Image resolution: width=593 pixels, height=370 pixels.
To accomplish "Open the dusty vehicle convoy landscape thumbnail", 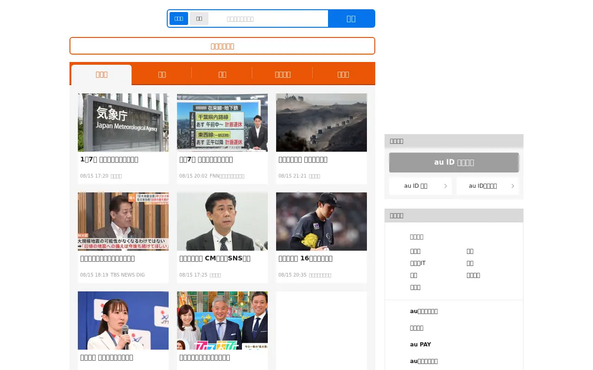I will [x=322, y=123].
